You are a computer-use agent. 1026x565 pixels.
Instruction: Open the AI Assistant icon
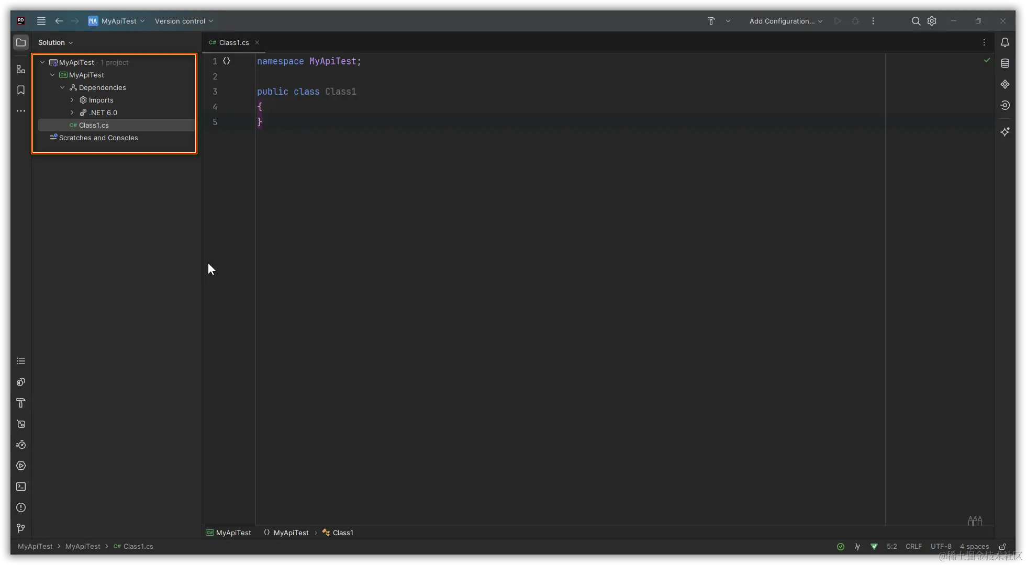click(x=1005, y=132)
